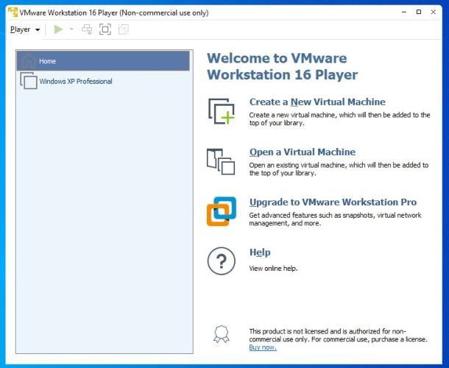Click the VMware Workstation Pro upgrade logo
The width and height of the screenshot is (449, 368).
pos(221,211)
